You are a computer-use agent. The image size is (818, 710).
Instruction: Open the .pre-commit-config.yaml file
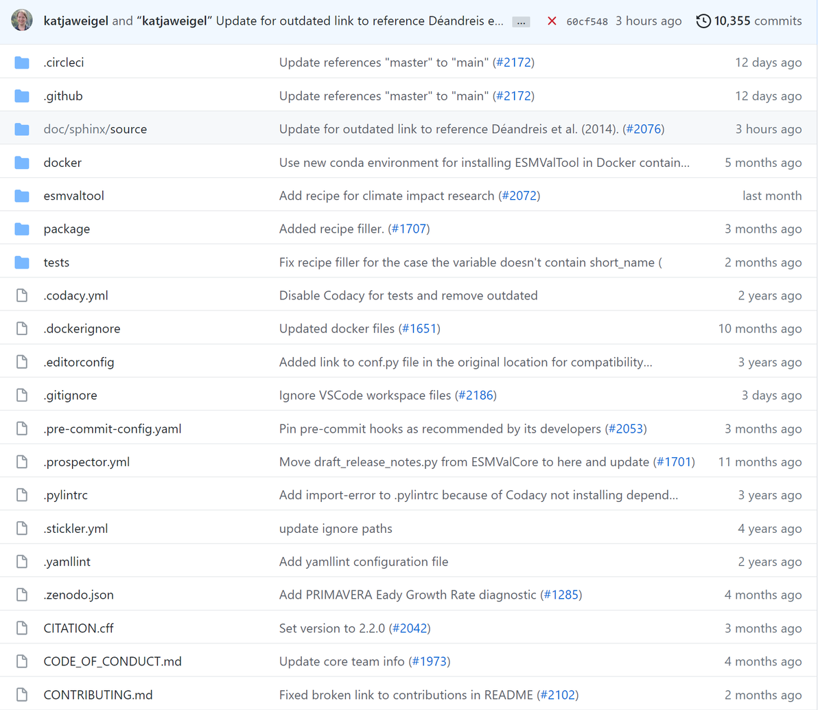point(113,429)
